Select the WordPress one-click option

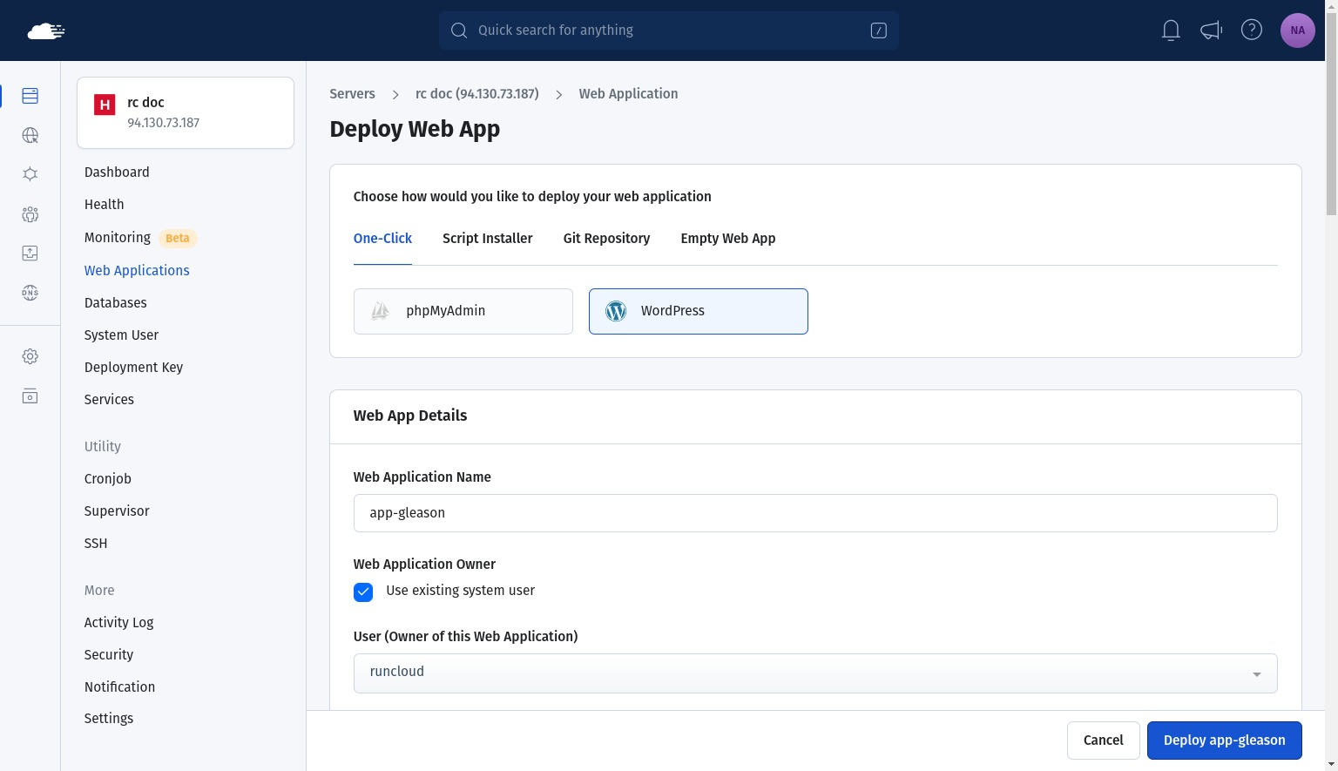[698, 311]
